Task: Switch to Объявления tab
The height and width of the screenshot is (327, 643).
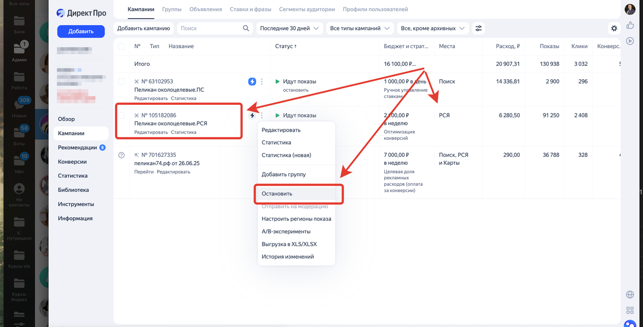Action: pos(206,9)
